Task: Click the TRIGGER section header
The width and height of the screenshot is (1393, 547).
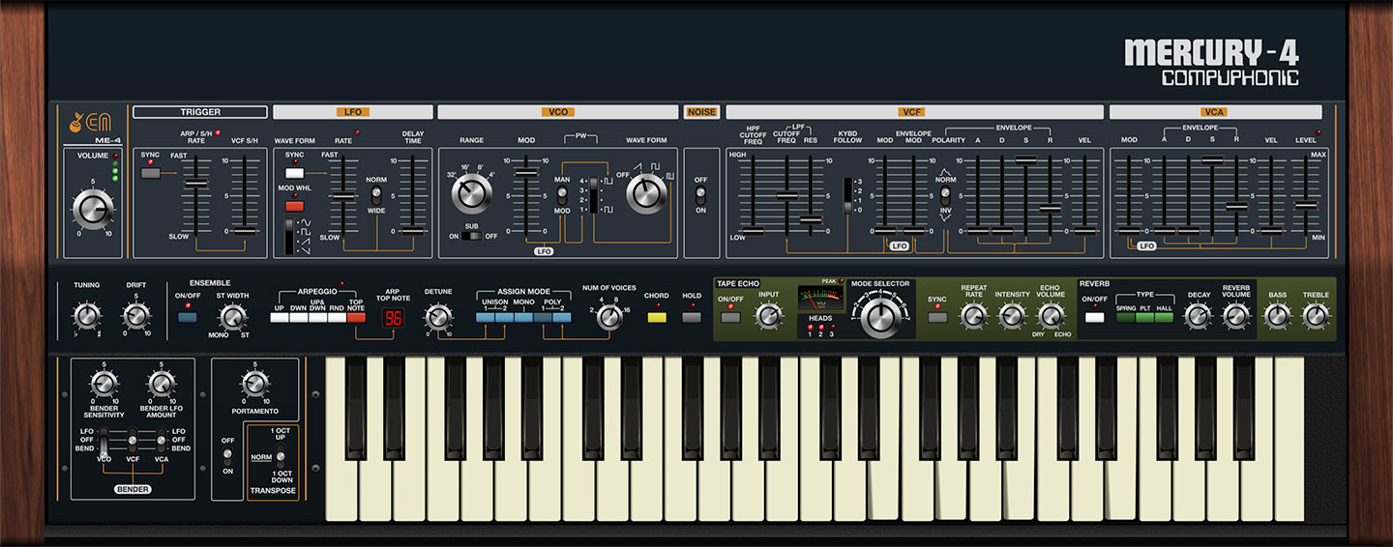Action: 200,112
